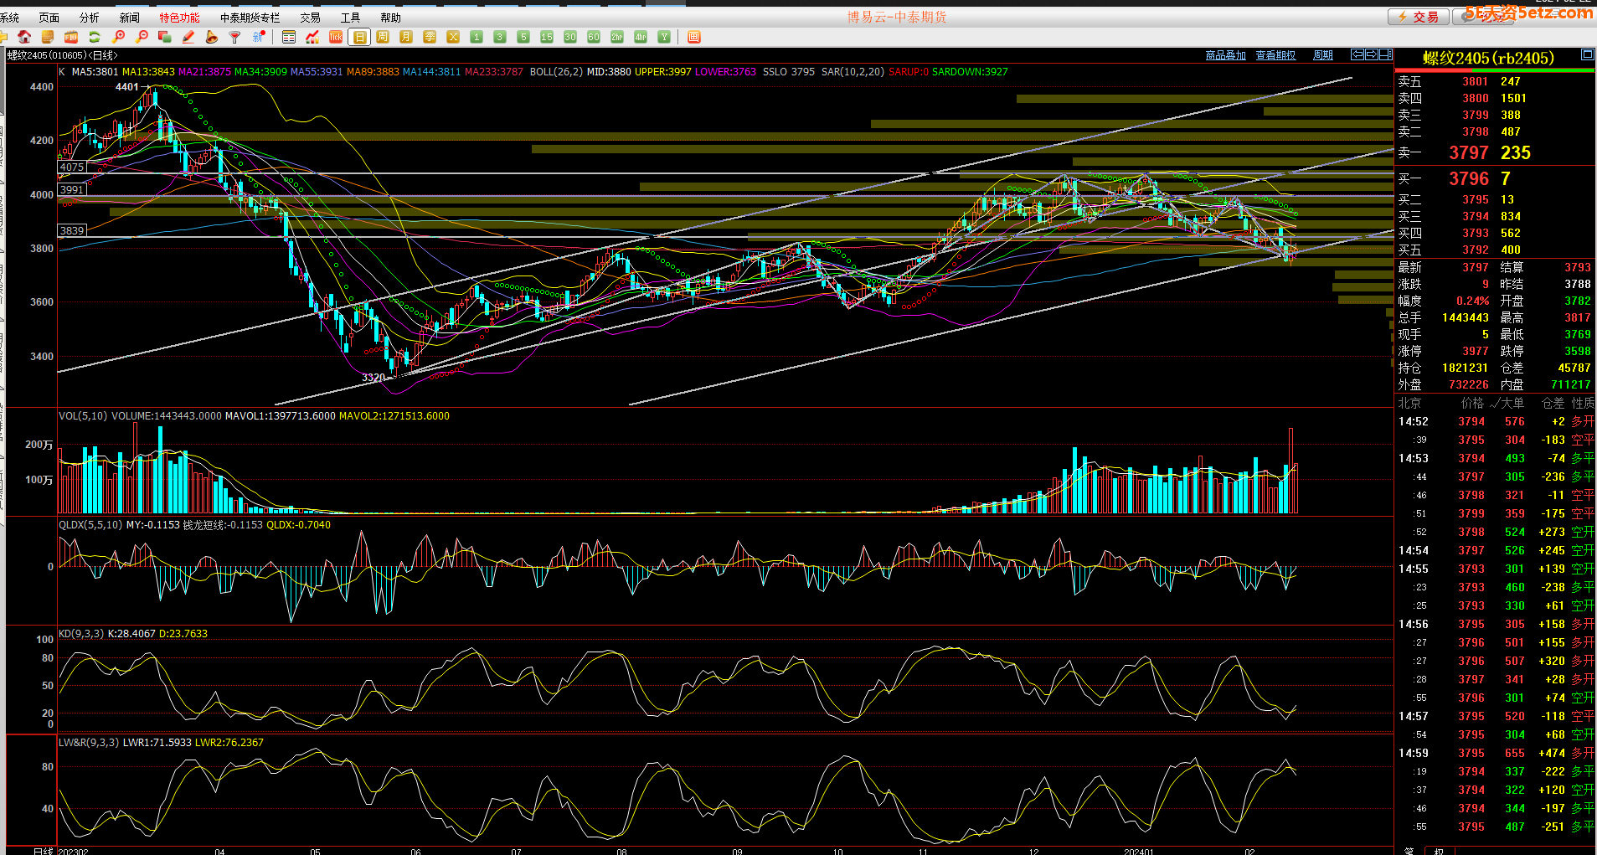This screenshot has width=1597, height=855.
Task: Toggle the weekly (周) period button
Action: (383, 37)
